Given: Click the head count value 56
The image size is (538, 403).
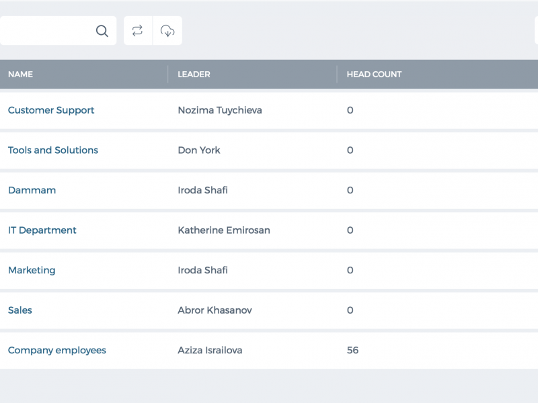Looking at the screenshot, I should pyautogui.click(x=352, y=350).
